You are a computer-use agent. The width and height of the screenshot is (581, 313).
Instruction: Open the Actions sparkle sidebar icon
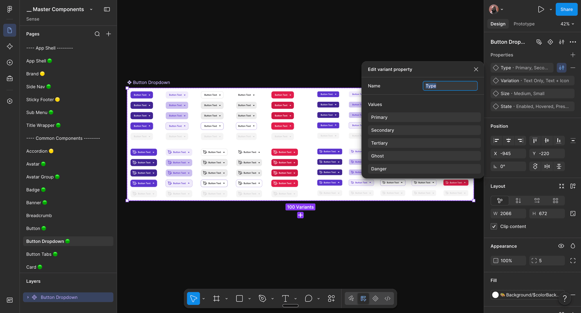tap(10, 46)
